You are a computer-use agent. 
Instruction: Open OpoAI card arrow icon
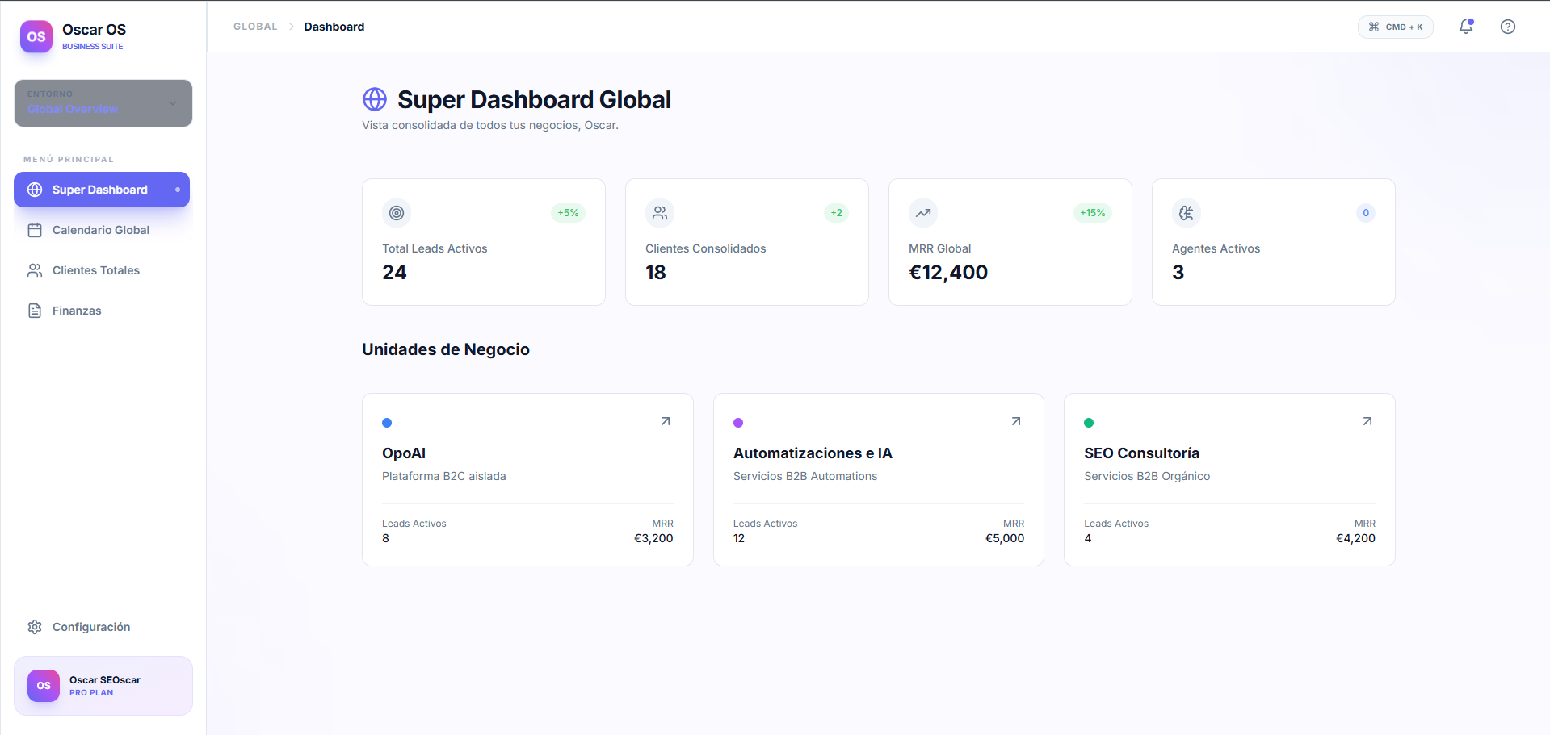point(665,421)
